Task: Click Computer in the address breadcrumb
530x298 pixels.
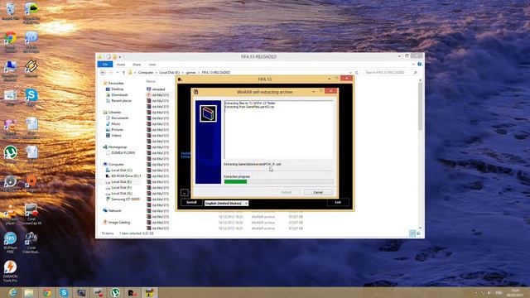Action: point(146,72)
